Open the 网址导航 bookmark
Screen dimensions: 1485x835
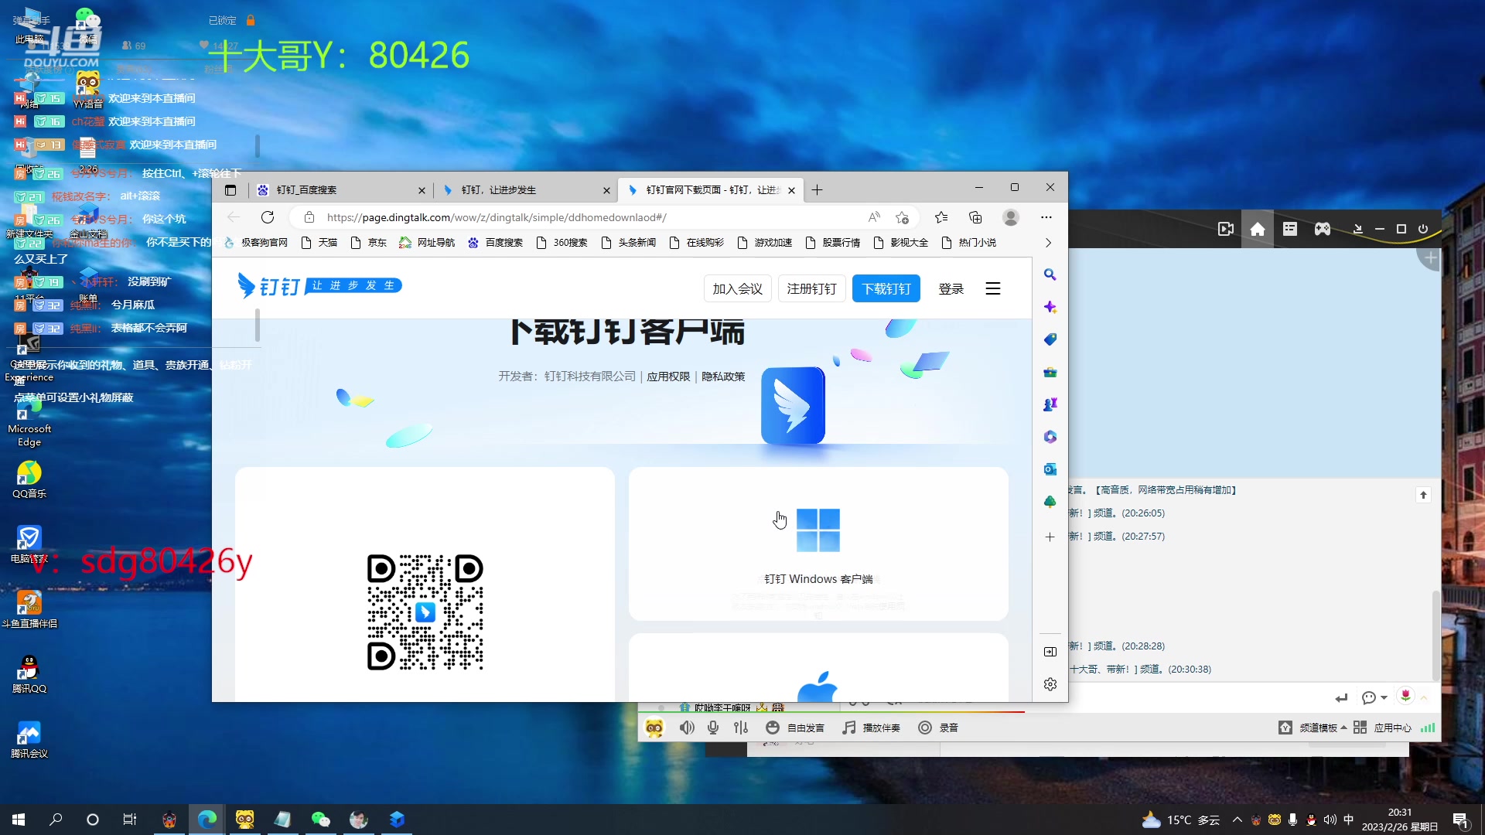[427, 242]
